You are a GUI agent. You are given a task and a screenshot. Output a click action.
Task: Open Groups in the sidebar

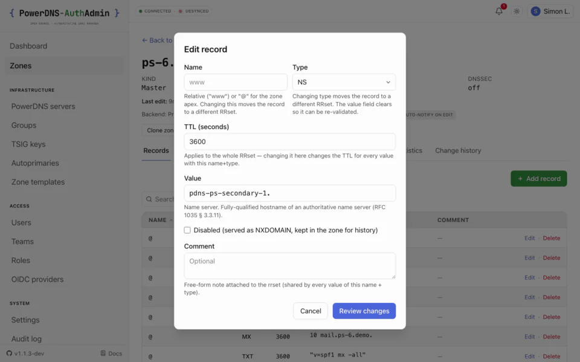coord(24,125)
